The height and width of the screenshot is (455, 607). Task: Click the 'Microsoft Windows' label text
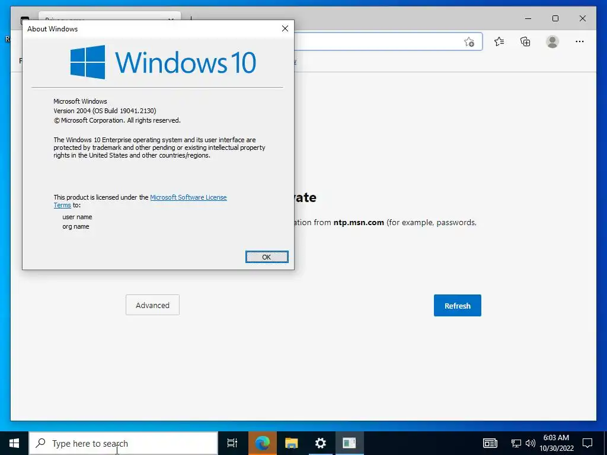tap(80, 101)
